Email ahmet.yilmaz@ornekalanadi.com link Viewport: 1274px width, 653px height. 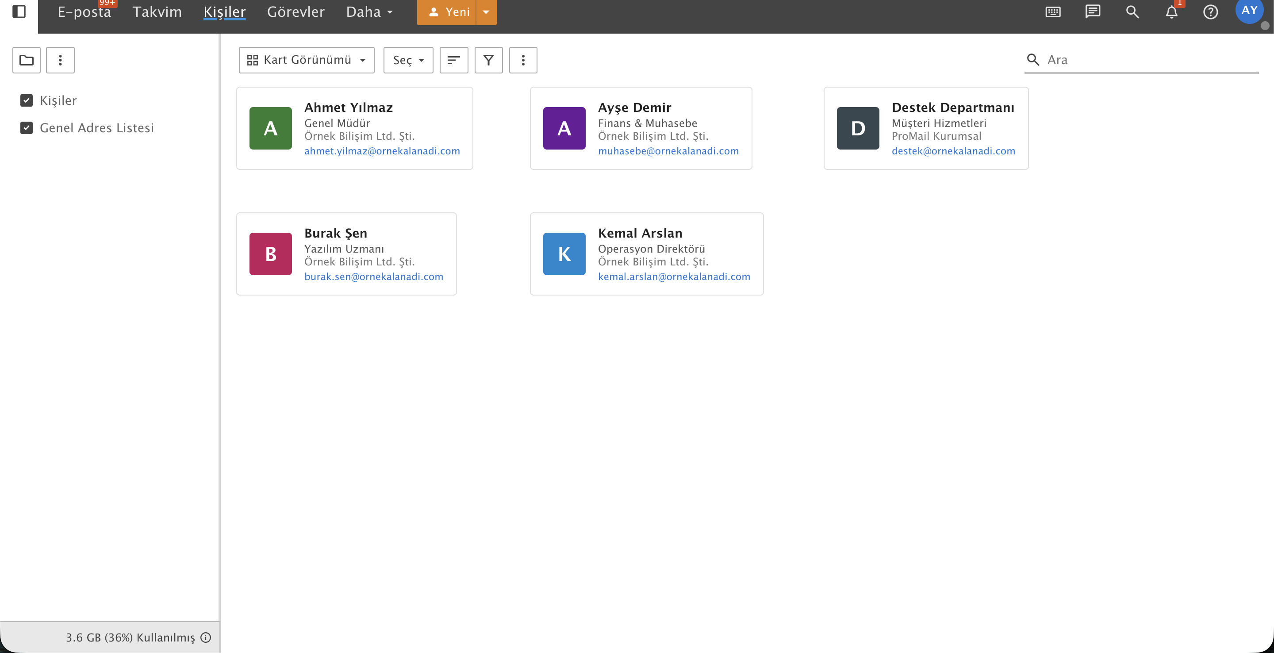[382, 151]
